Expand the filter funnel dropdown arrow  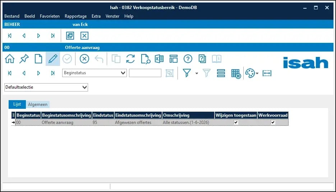197,73
